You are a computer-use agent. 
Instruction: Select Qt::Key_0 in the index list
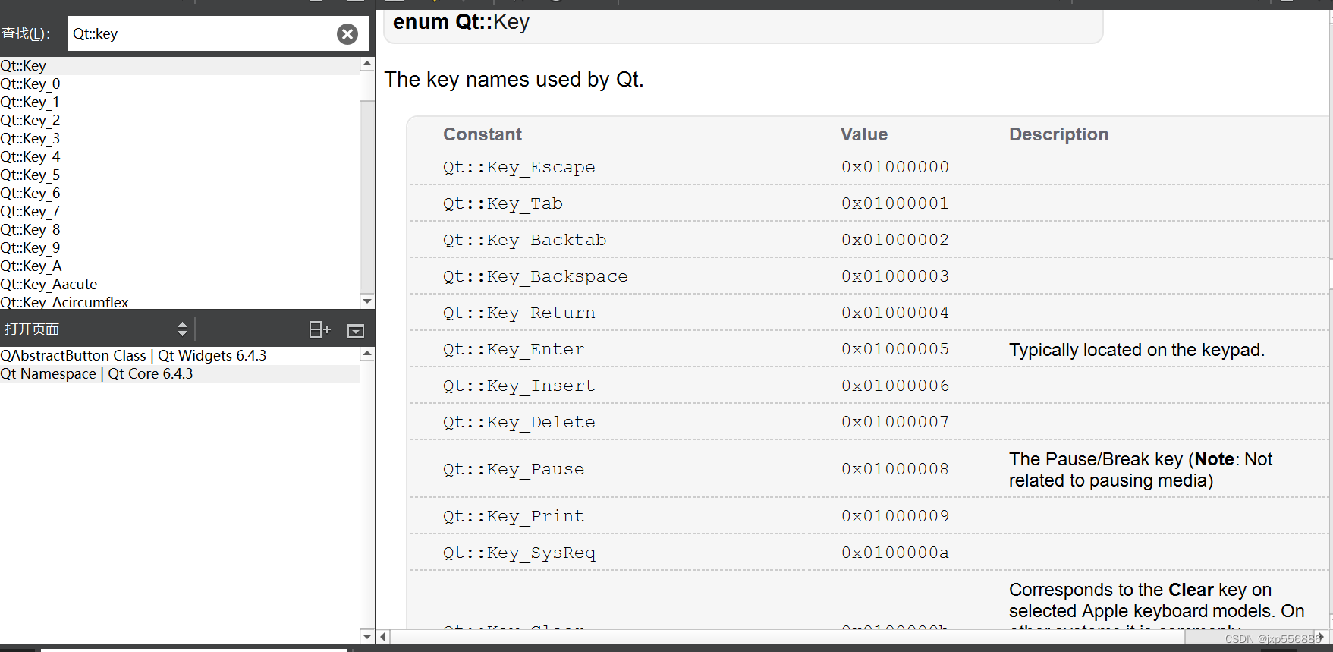coord(31,83)
